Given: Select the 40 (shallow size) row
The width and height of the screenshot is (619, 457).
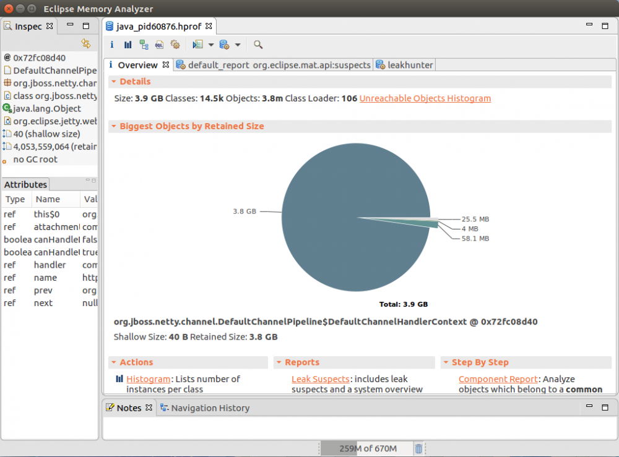Looking at the screenshot, I should 50,134.
